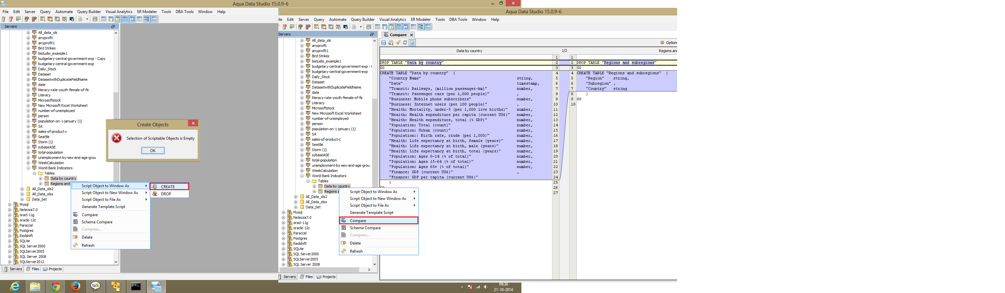Select SQL Server 2008 in the left tree
1005x293 pixels.
pyautogui.click(x=33, y=257)
